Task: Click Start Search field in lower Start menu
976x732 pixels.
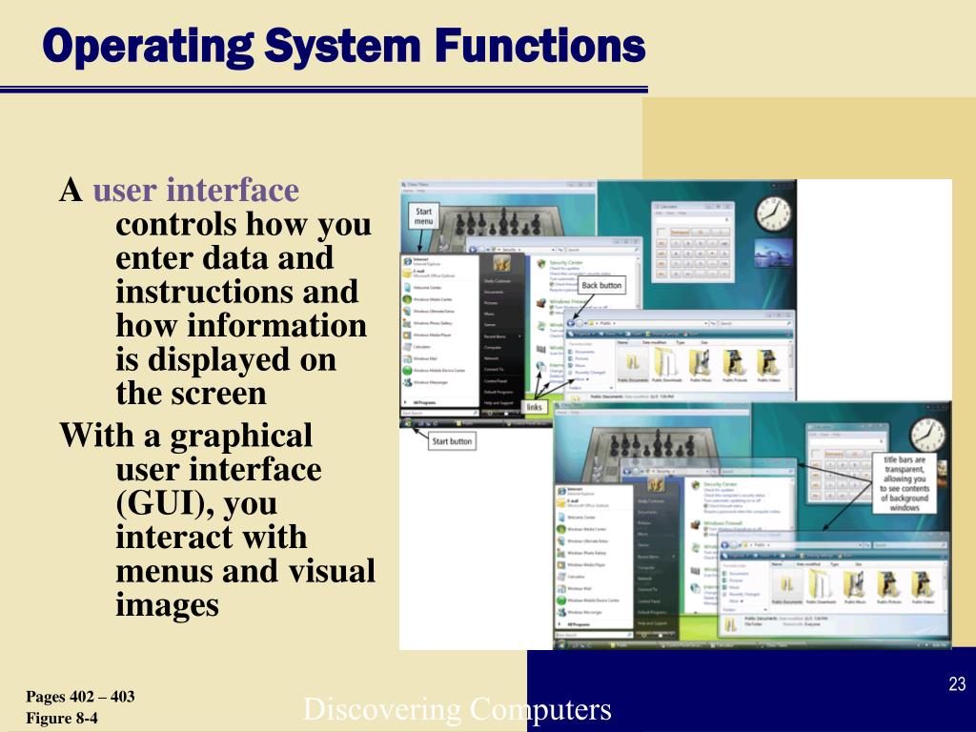Action: click(594, 635)
